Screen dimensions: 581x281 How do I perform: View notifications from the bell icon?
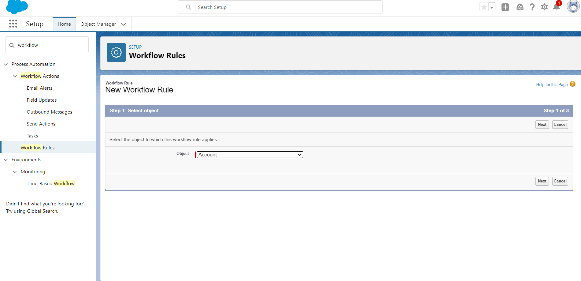(x=557, y=7)
